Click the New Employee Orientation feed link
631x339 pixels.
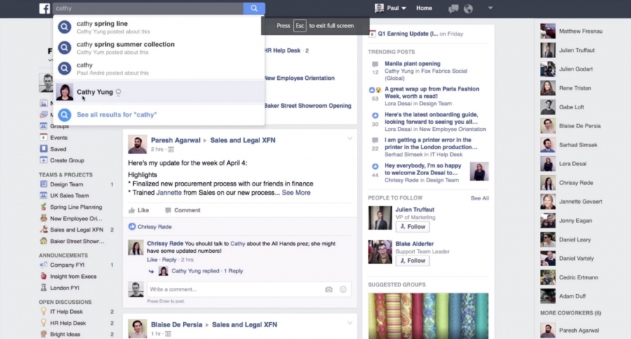pos(299,78)
